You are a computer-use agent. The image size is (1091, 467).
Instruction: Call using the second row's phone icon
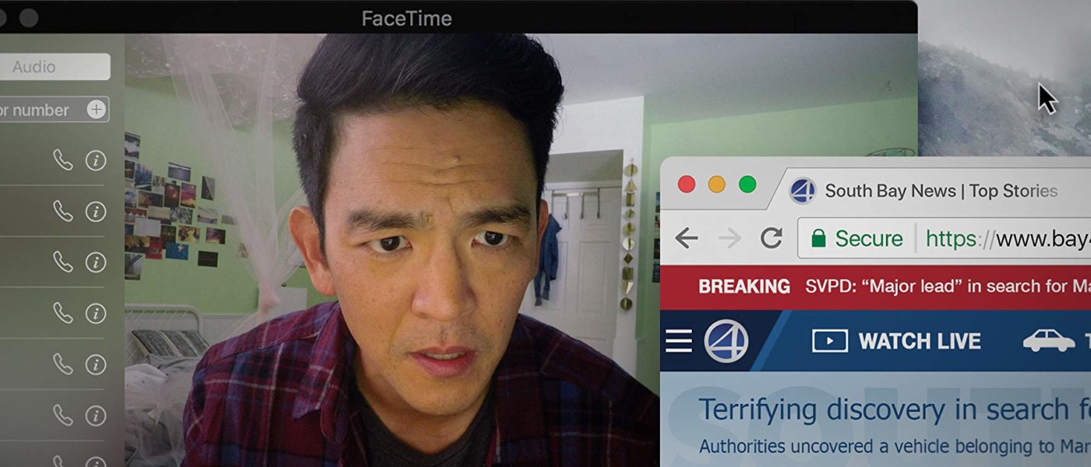62,211
